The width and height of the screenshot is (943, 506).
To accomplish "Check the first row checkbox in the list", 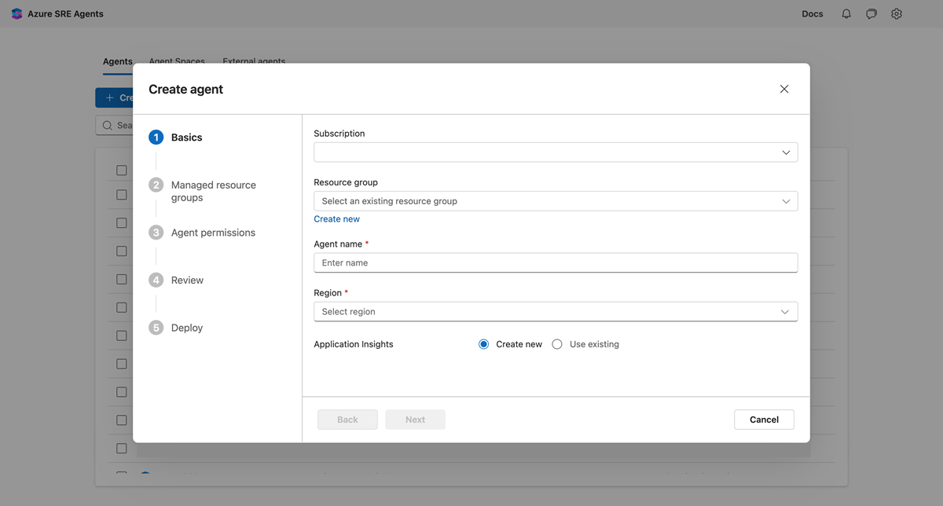I will tap(121, 170).
